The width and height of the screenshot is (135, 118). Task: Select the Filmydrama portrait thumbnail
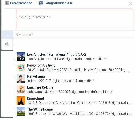coord(21,79)
